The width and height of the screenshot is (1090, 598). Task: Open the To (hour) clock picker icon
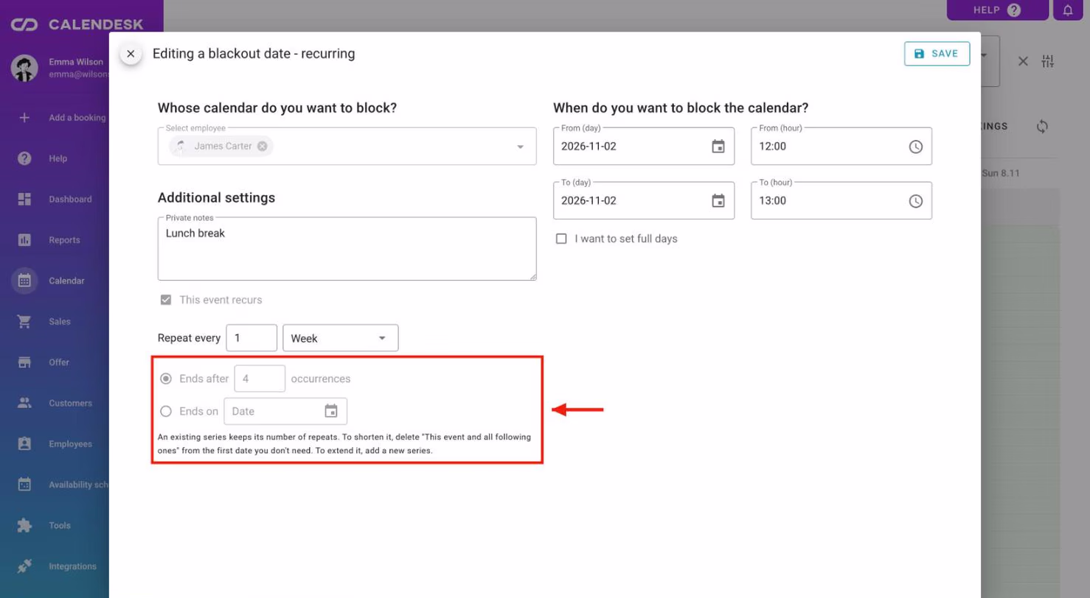coord(915,201)
